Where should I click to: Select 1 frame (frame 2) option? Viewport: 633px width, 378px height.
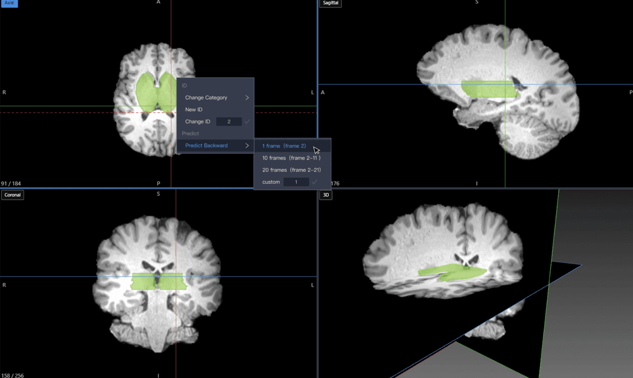pyautogui.click(x=284, y=146)
